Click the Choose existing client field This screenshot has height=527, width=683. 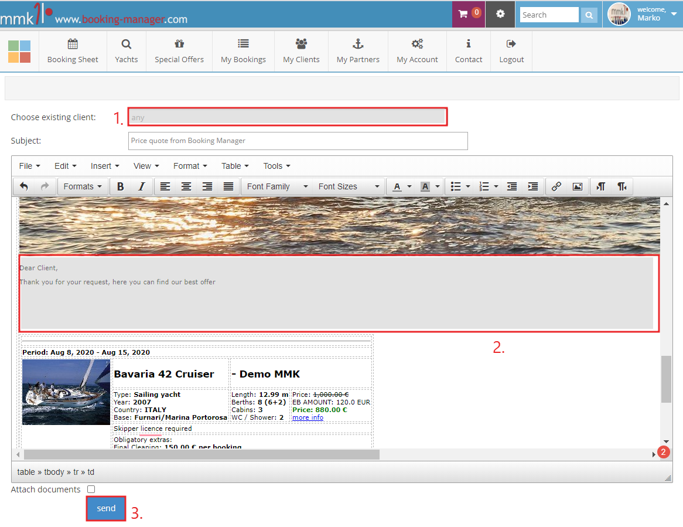288,117
